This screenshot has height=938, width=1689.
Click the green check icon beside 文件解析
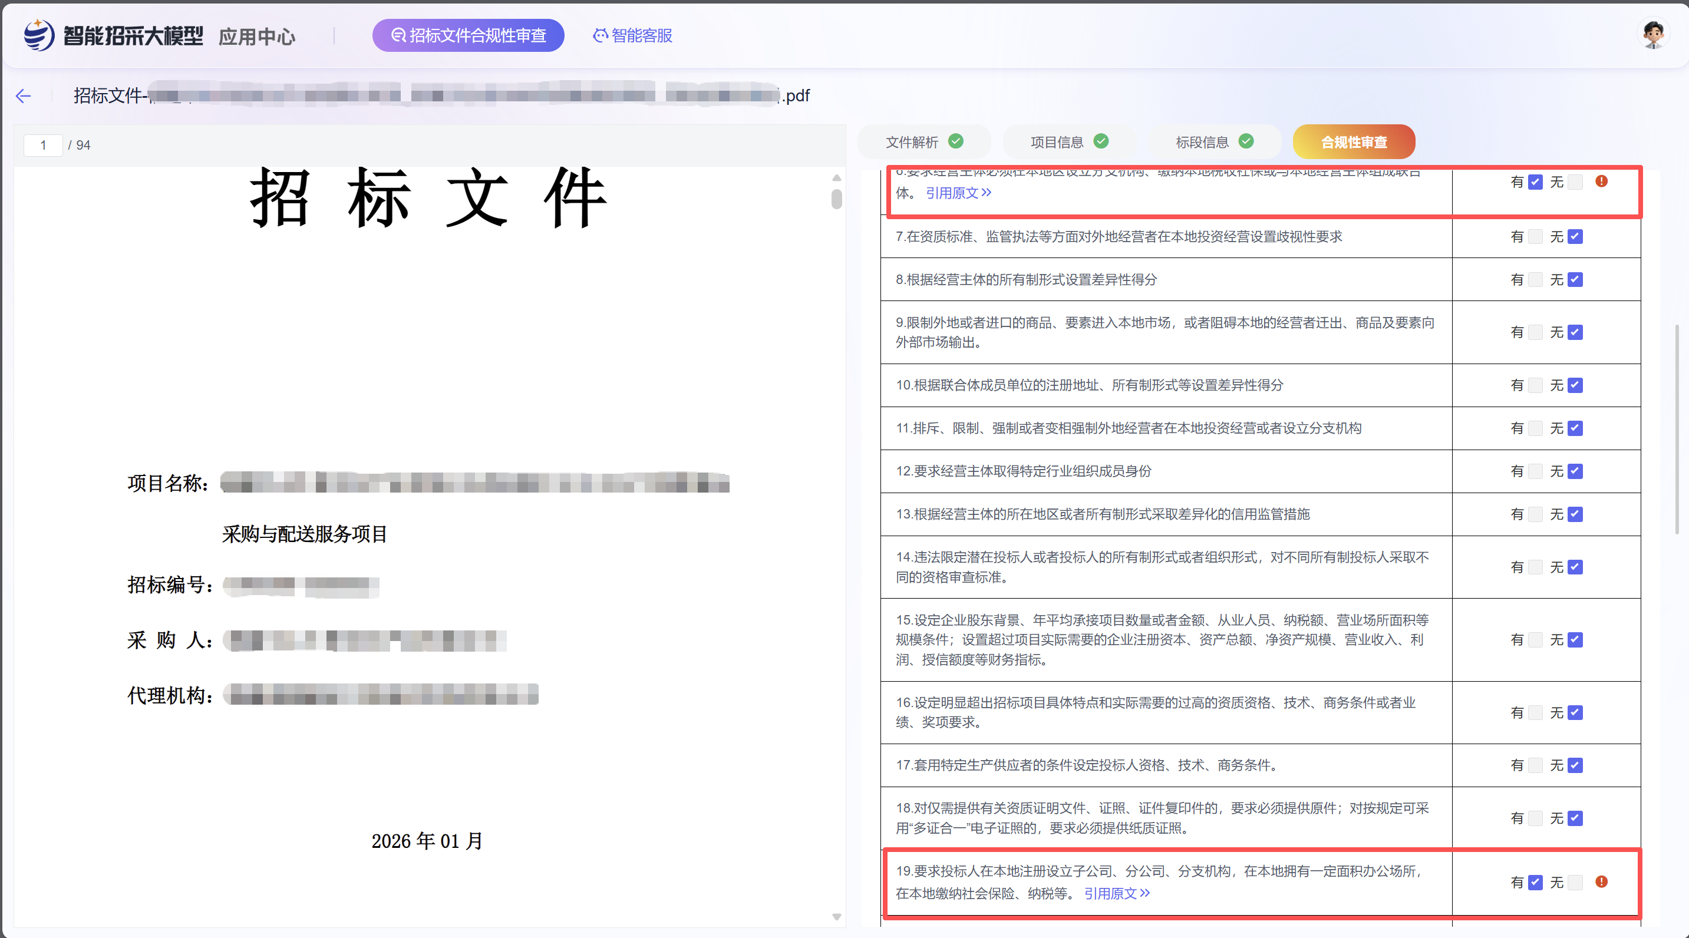click(956, 141)
